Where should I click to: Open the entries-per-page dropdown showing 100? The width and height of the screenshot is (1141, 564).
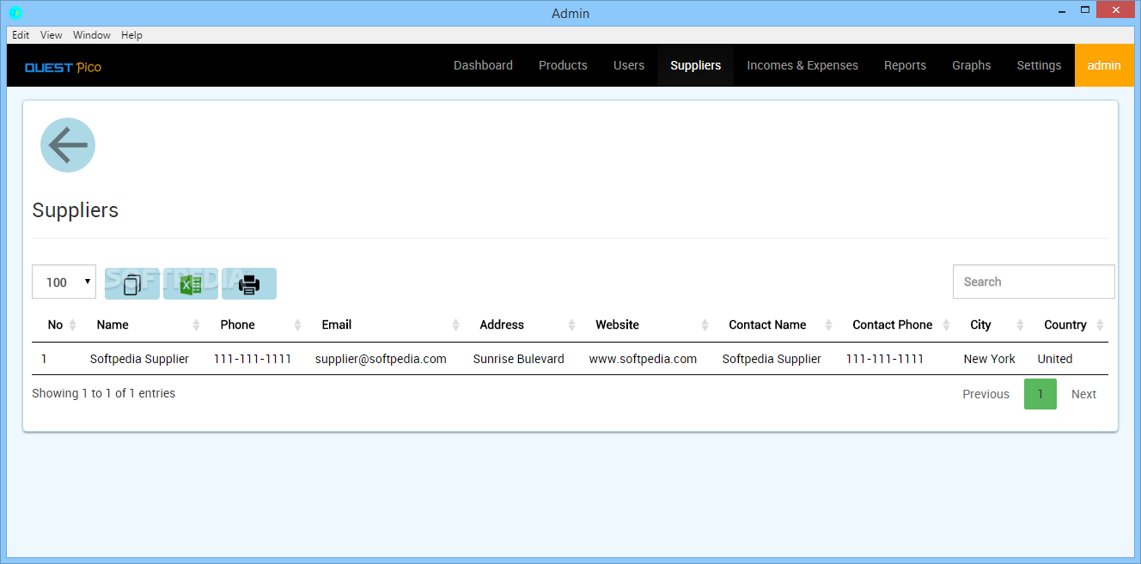pyautogui.click(x=64, y=282)
